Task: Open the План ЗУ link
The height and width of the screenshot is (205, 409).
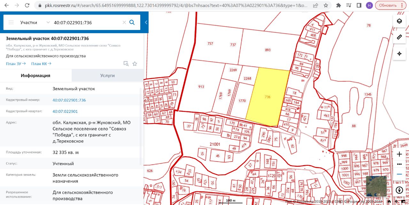Action: 16,63
